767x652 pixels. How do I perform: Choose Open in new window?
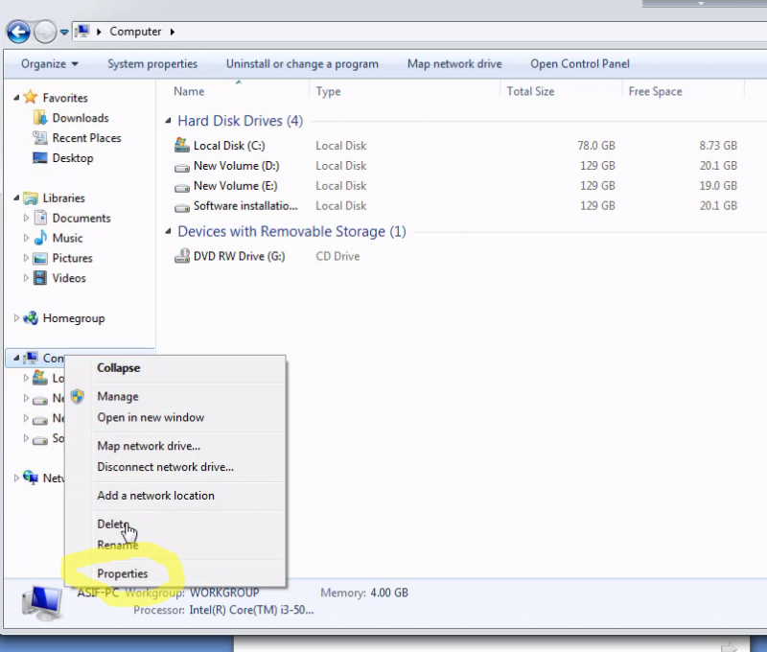151,418
